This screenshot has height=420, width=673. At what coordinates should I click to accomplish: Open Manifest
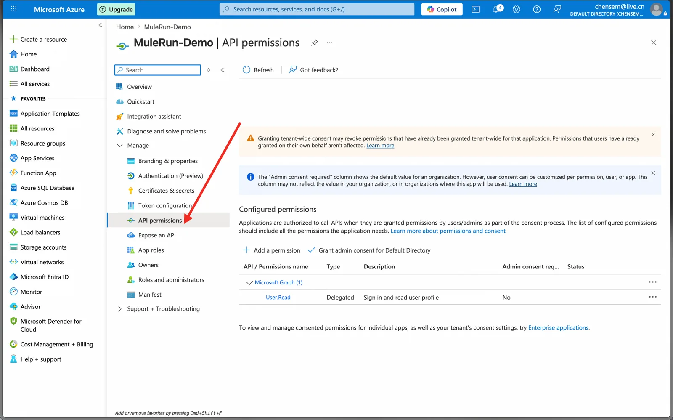click(x=144, y=295)
